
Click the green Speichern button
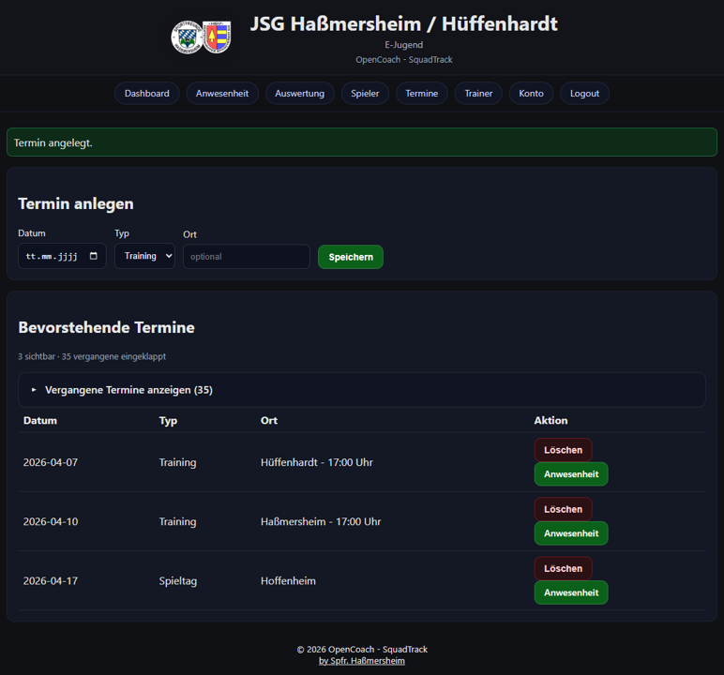(351, 257)
